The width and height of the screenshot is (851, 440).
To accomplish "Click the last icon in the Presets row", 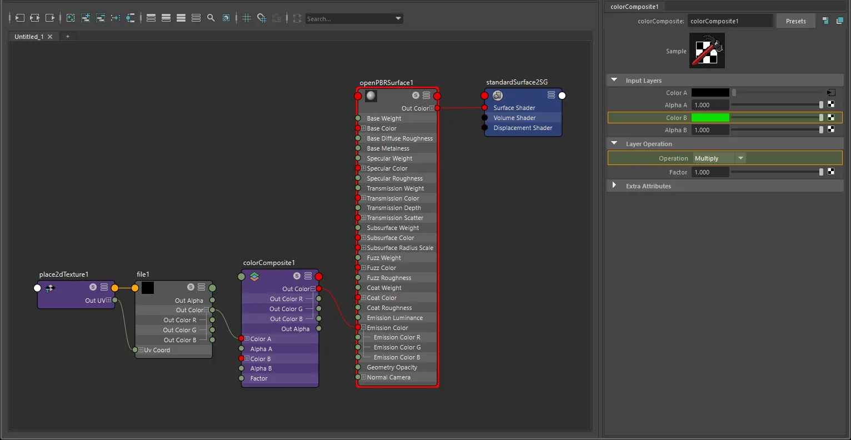I will tap(839, 21).
